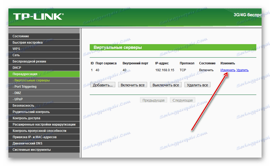This screenshot has width=270, height=166.
Task: Select DHCP in the sidebar
Action: 44,68
